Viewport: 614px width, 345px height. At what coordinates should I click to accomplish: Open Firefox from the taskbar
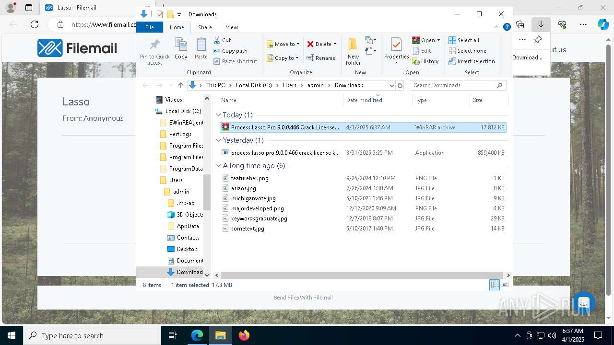tap(244, 335)
